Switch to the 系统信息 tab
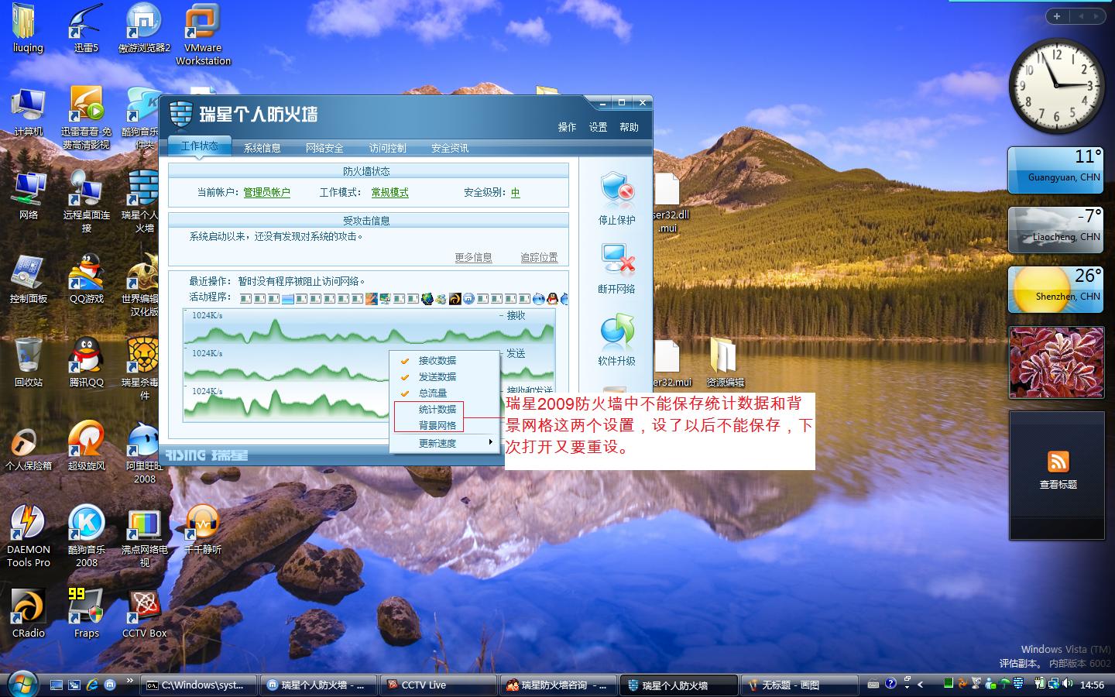Image resolution: width=1115 pixels, height=697 pixels. (x=262, y=148)
